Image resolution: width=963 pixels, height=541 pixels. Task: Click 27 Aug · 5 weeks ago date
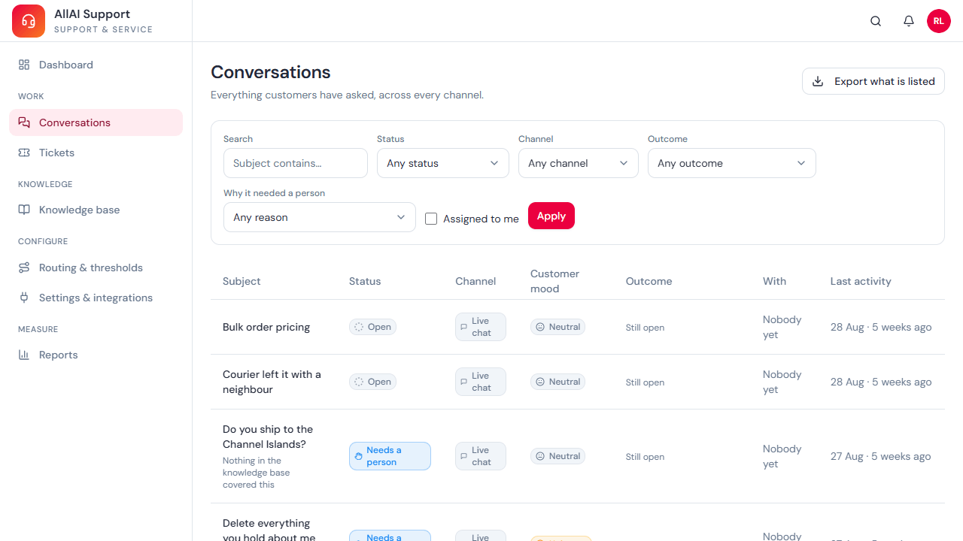pos(881,456)
